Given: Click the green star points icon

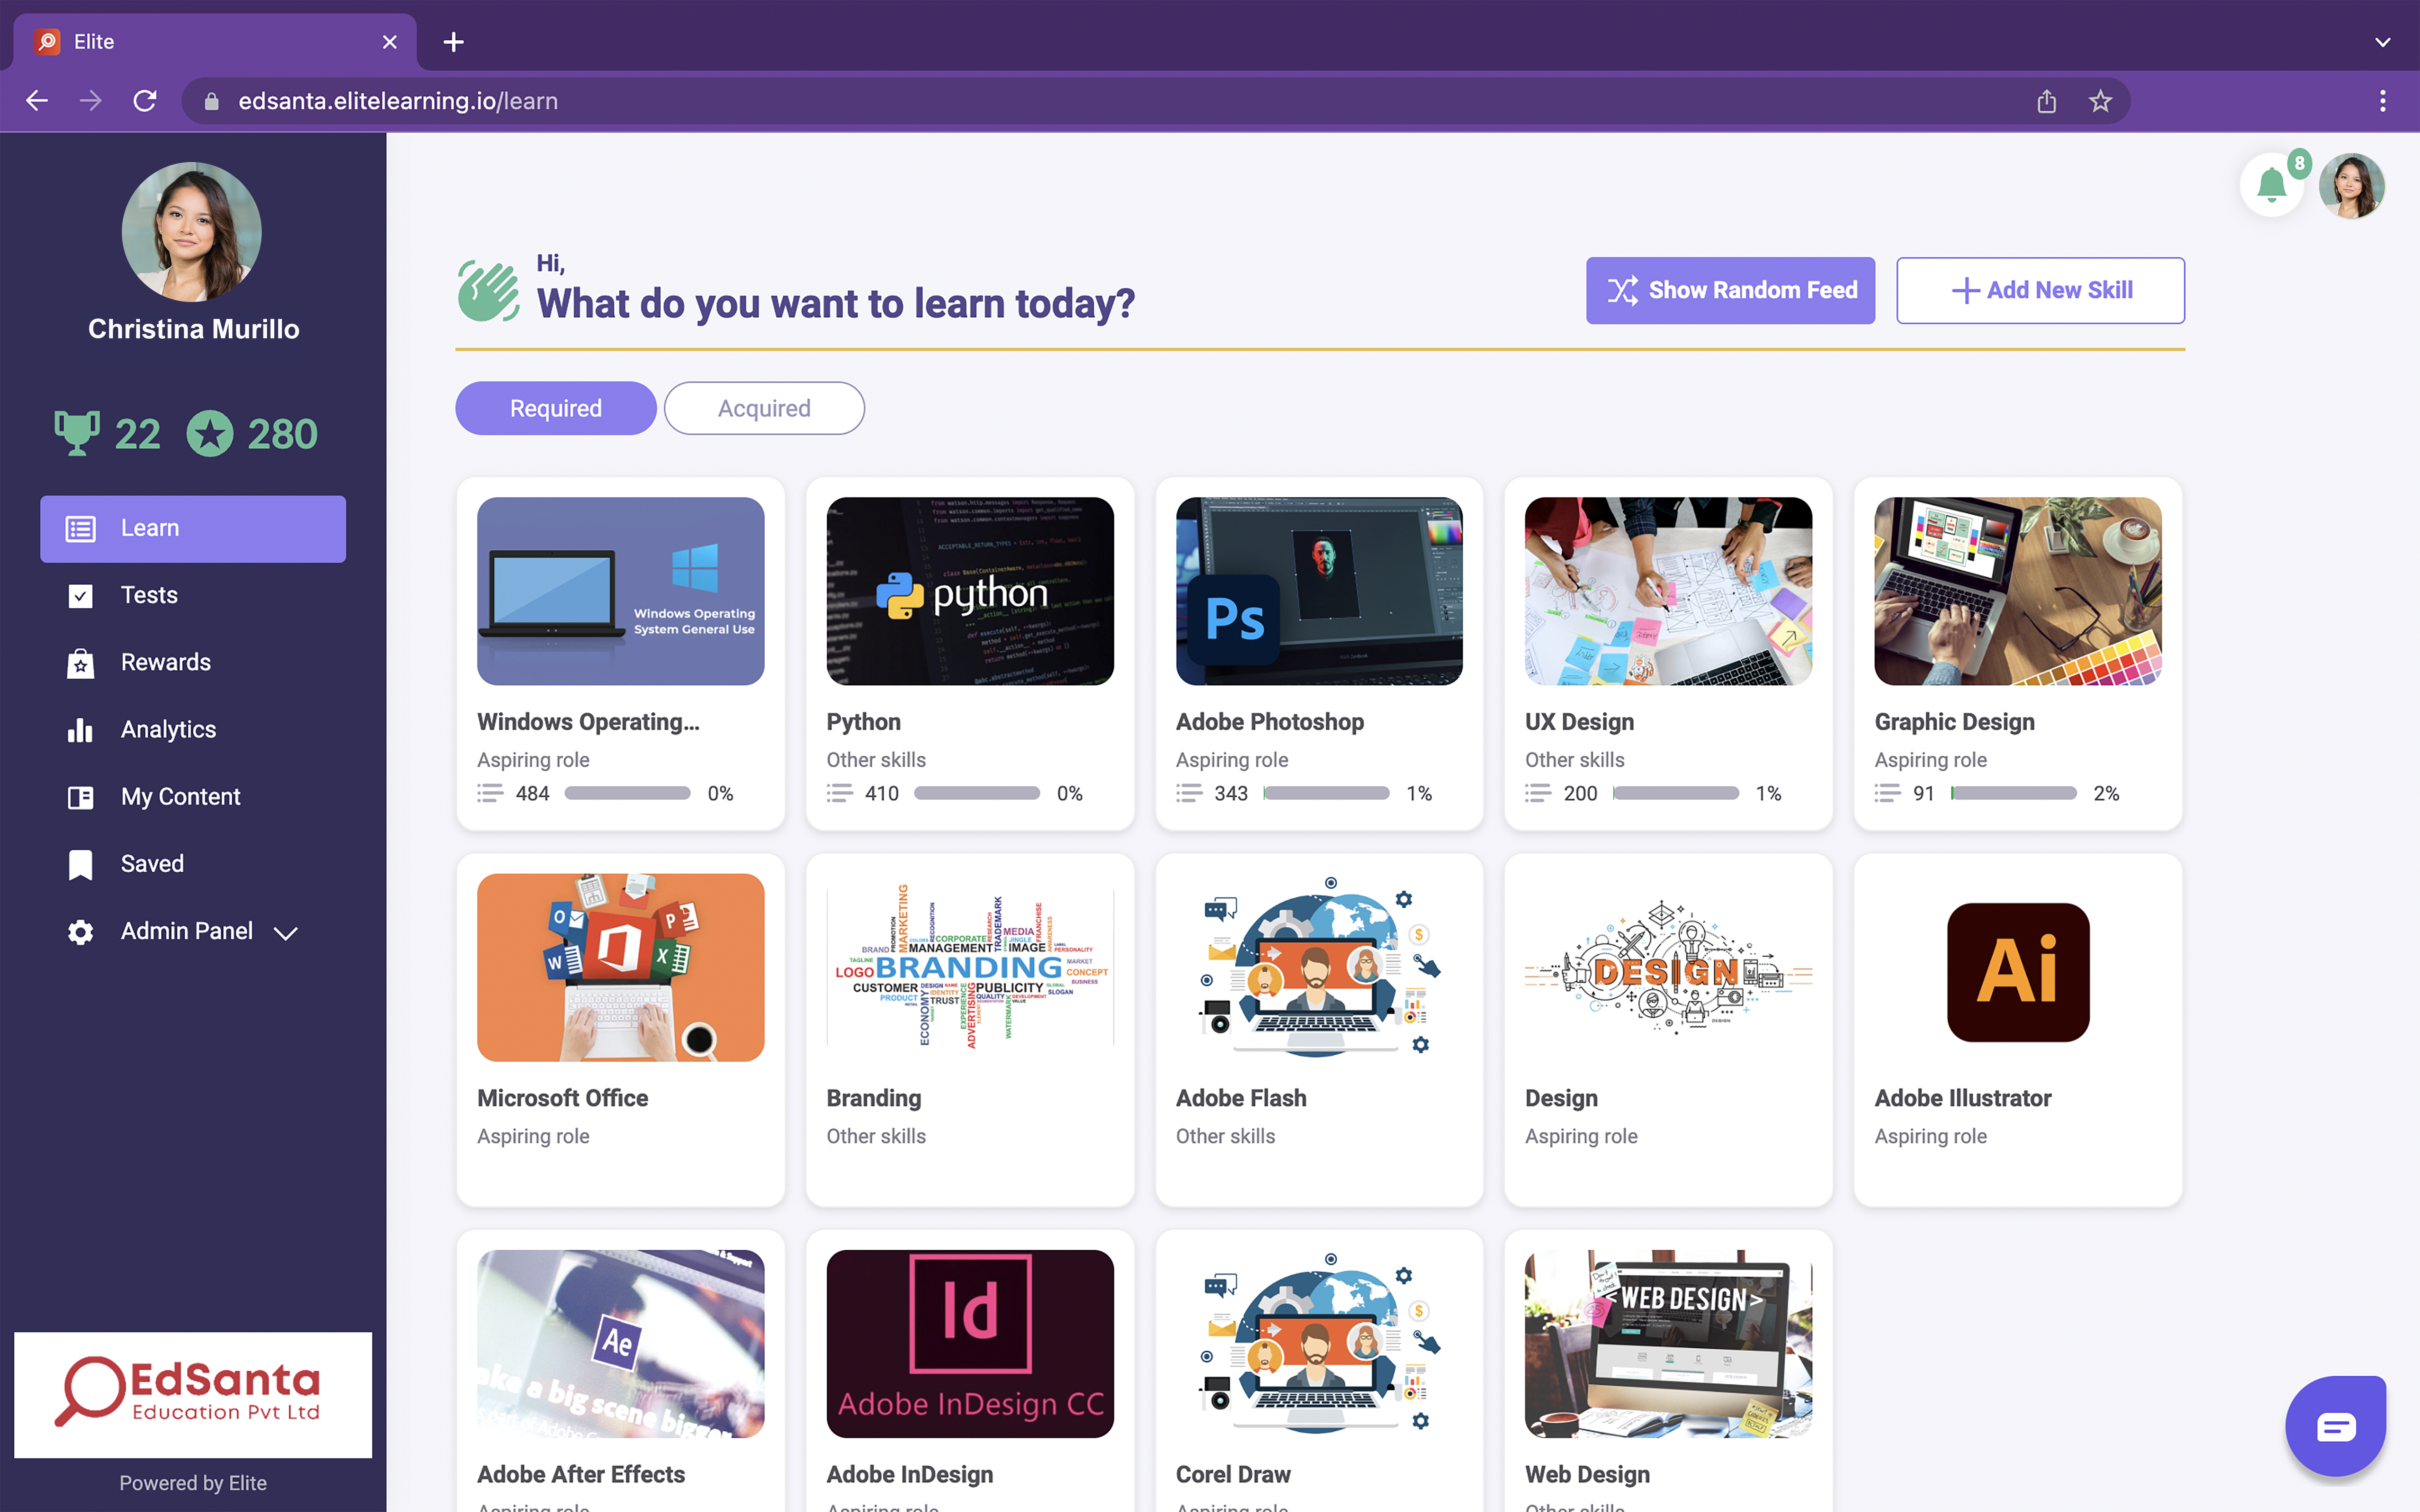Looking at the screenshot, I should [210, 433].
